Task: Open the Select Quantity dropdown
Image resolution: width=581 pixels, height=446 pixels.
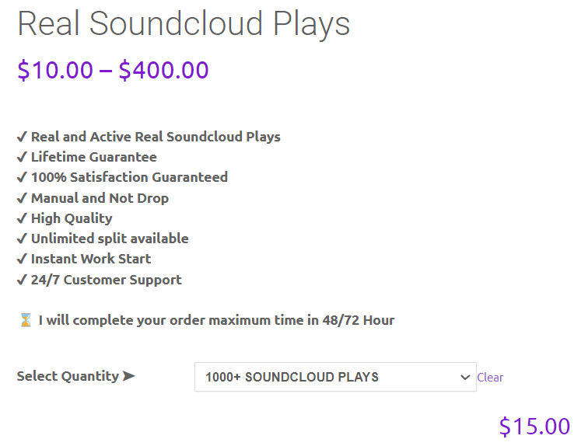Action: coord(335,377)
